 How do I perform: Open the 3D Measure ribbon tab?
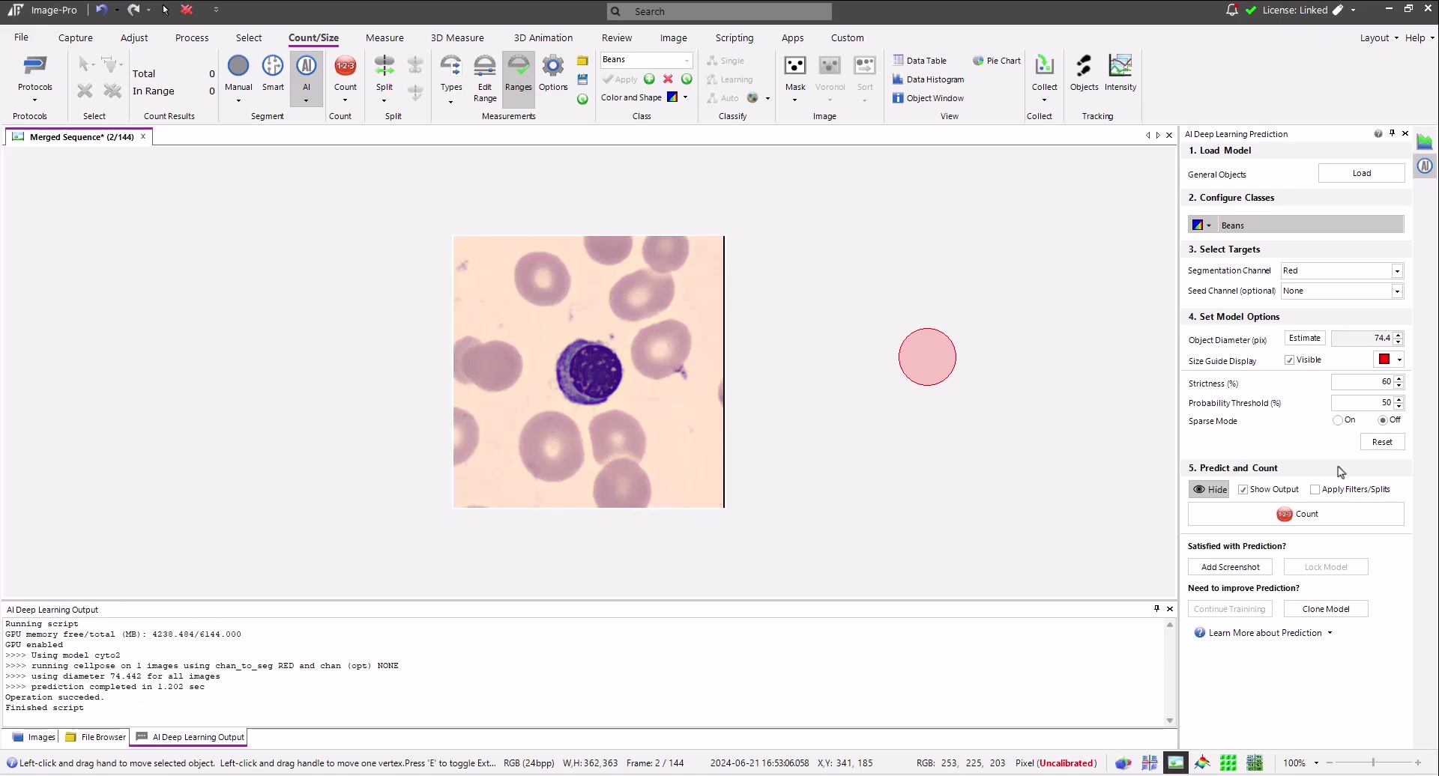coord(457,37)
